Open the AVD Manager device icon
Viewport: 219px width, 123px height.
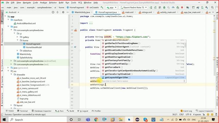click(x=202, y=8)
